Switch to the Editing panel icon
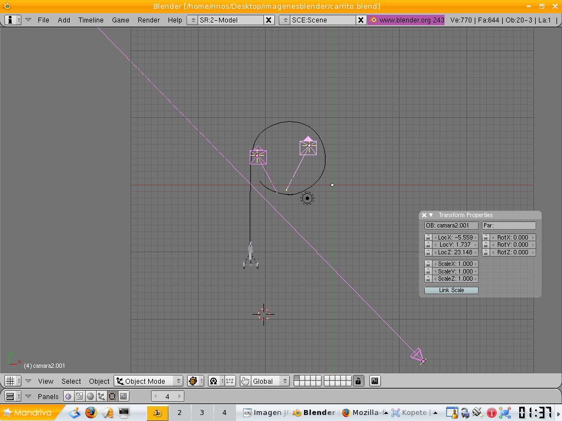The width and height of the screenshot is (562, 421). pyautogui.click(x=112, y=396)
